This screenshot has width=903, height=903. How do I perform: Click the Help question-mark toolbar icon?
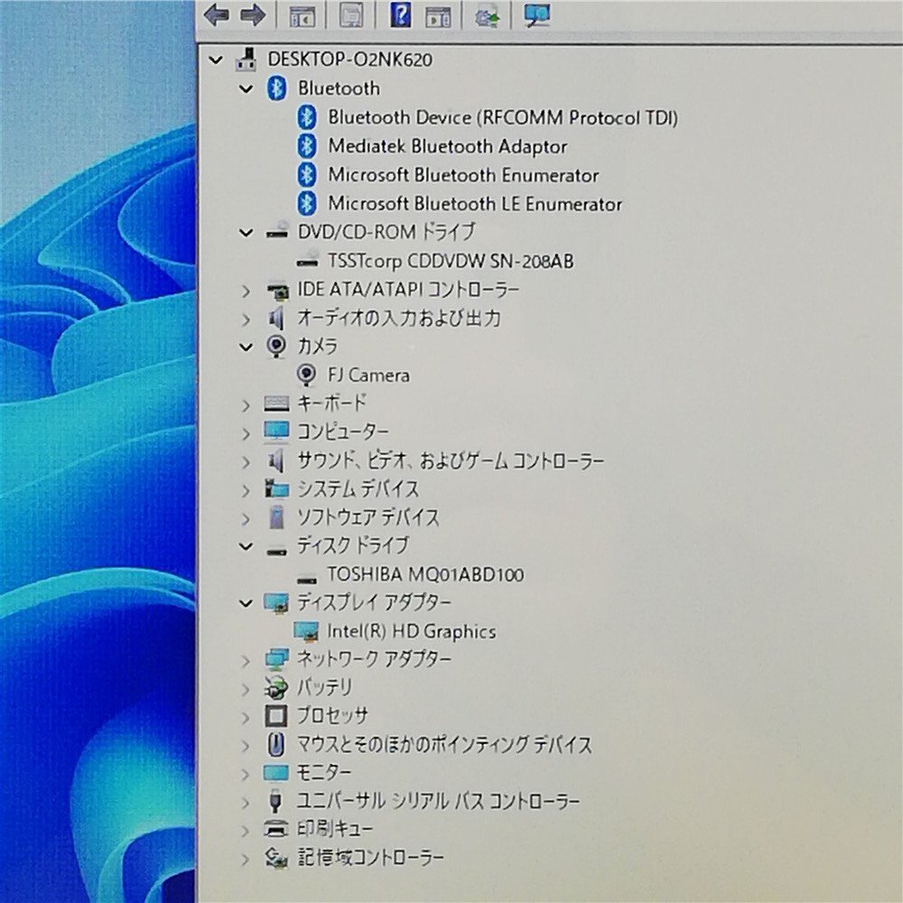(x=401, y=14)
